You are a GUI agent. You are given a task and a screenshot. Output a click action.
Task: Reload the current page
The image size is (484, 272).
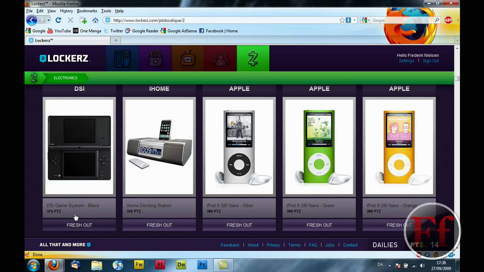point(58,20)
